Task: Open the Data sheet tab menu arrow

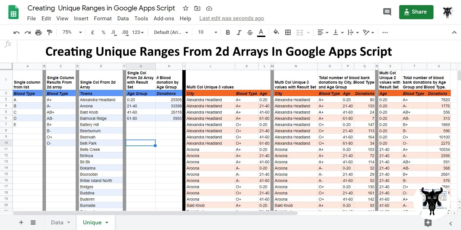Action: pyautogui.click(x=69, y=223)
